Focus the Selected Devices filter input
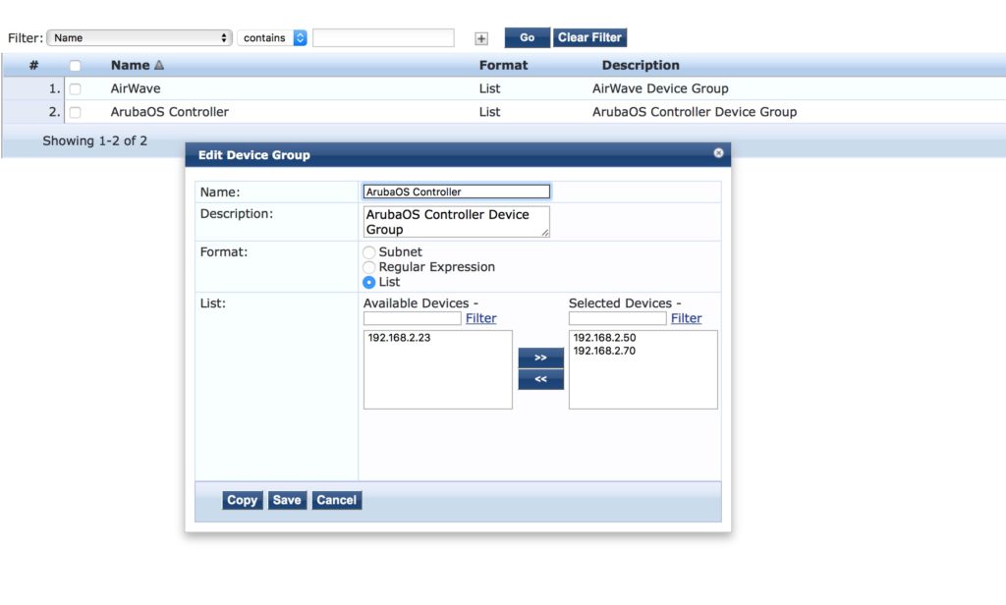This screenshot has width=1006, height=605. [618, 318]
